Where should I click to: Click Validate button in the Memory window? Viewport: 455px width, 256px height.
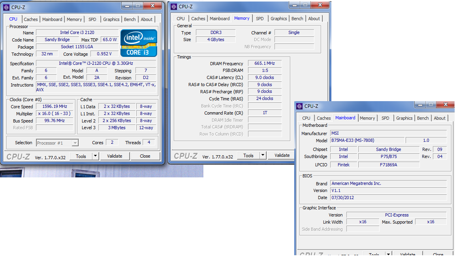pyautogui.click(x=282, y=155)
